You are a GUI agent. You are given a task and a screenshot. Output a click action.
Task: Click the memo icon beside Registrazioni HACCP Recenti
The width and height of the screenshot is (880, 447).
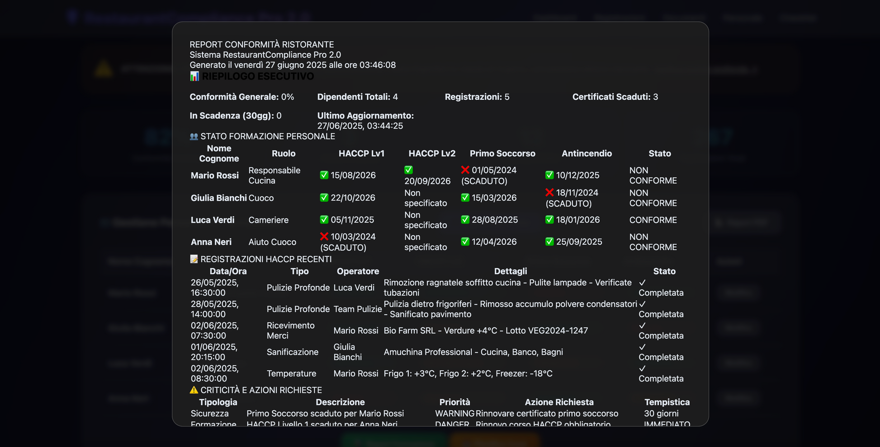(x=194, y=259)
